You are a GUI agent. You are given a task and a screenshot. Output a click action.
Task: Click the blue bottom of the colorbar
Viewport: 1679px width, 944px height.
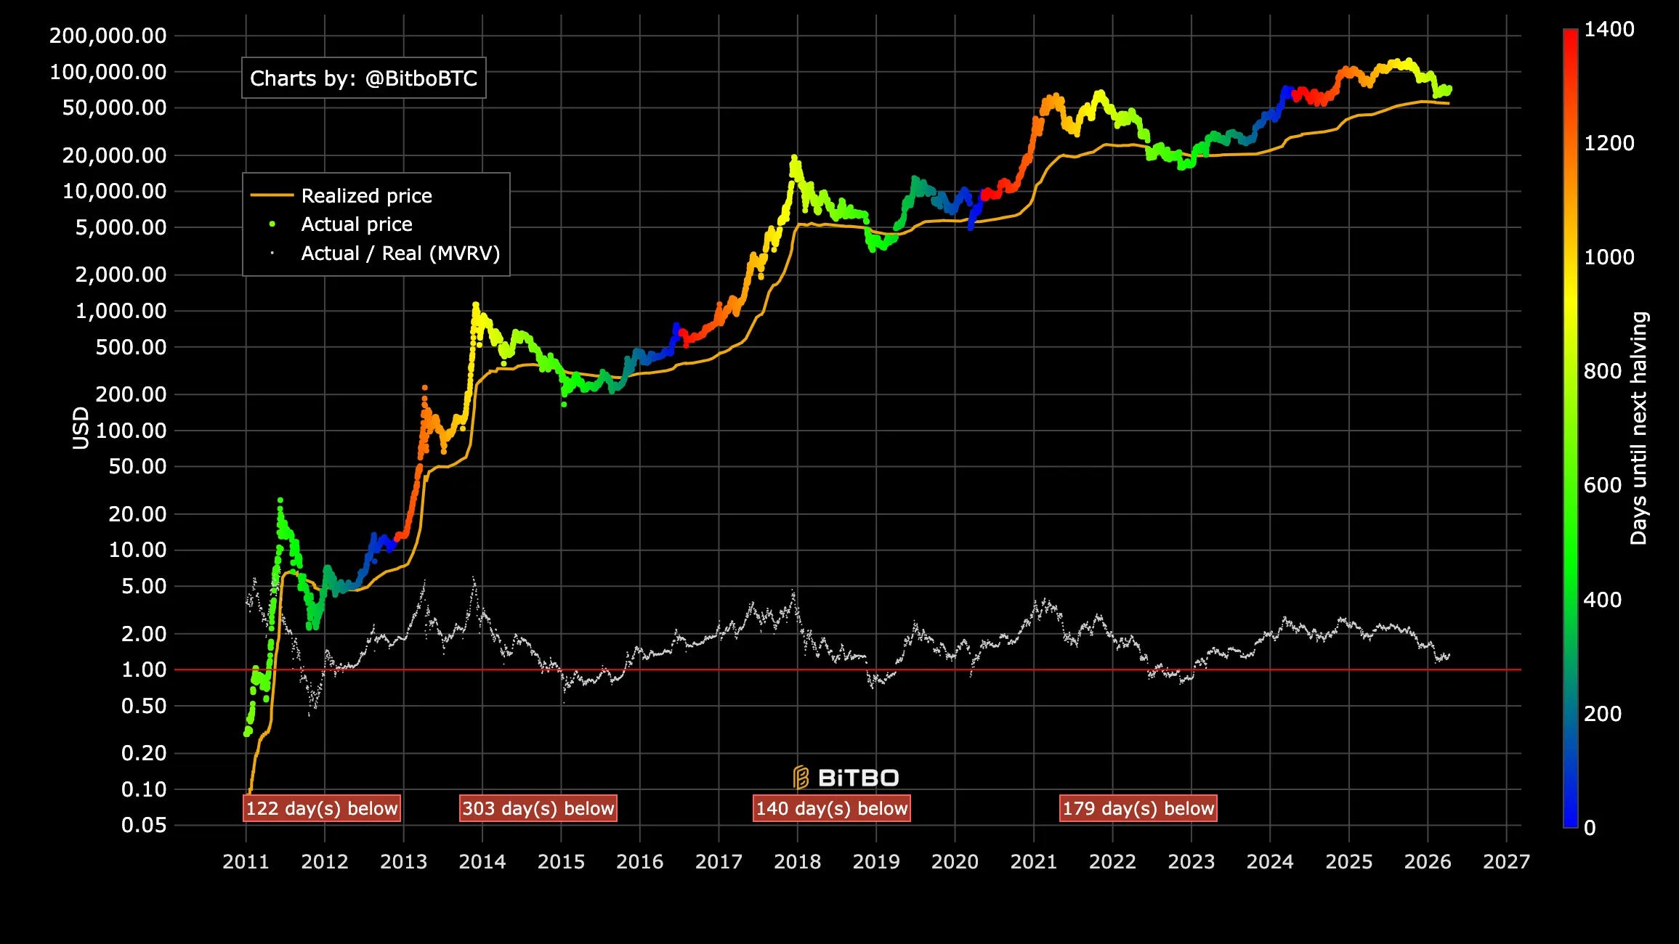click(1570, 819)
